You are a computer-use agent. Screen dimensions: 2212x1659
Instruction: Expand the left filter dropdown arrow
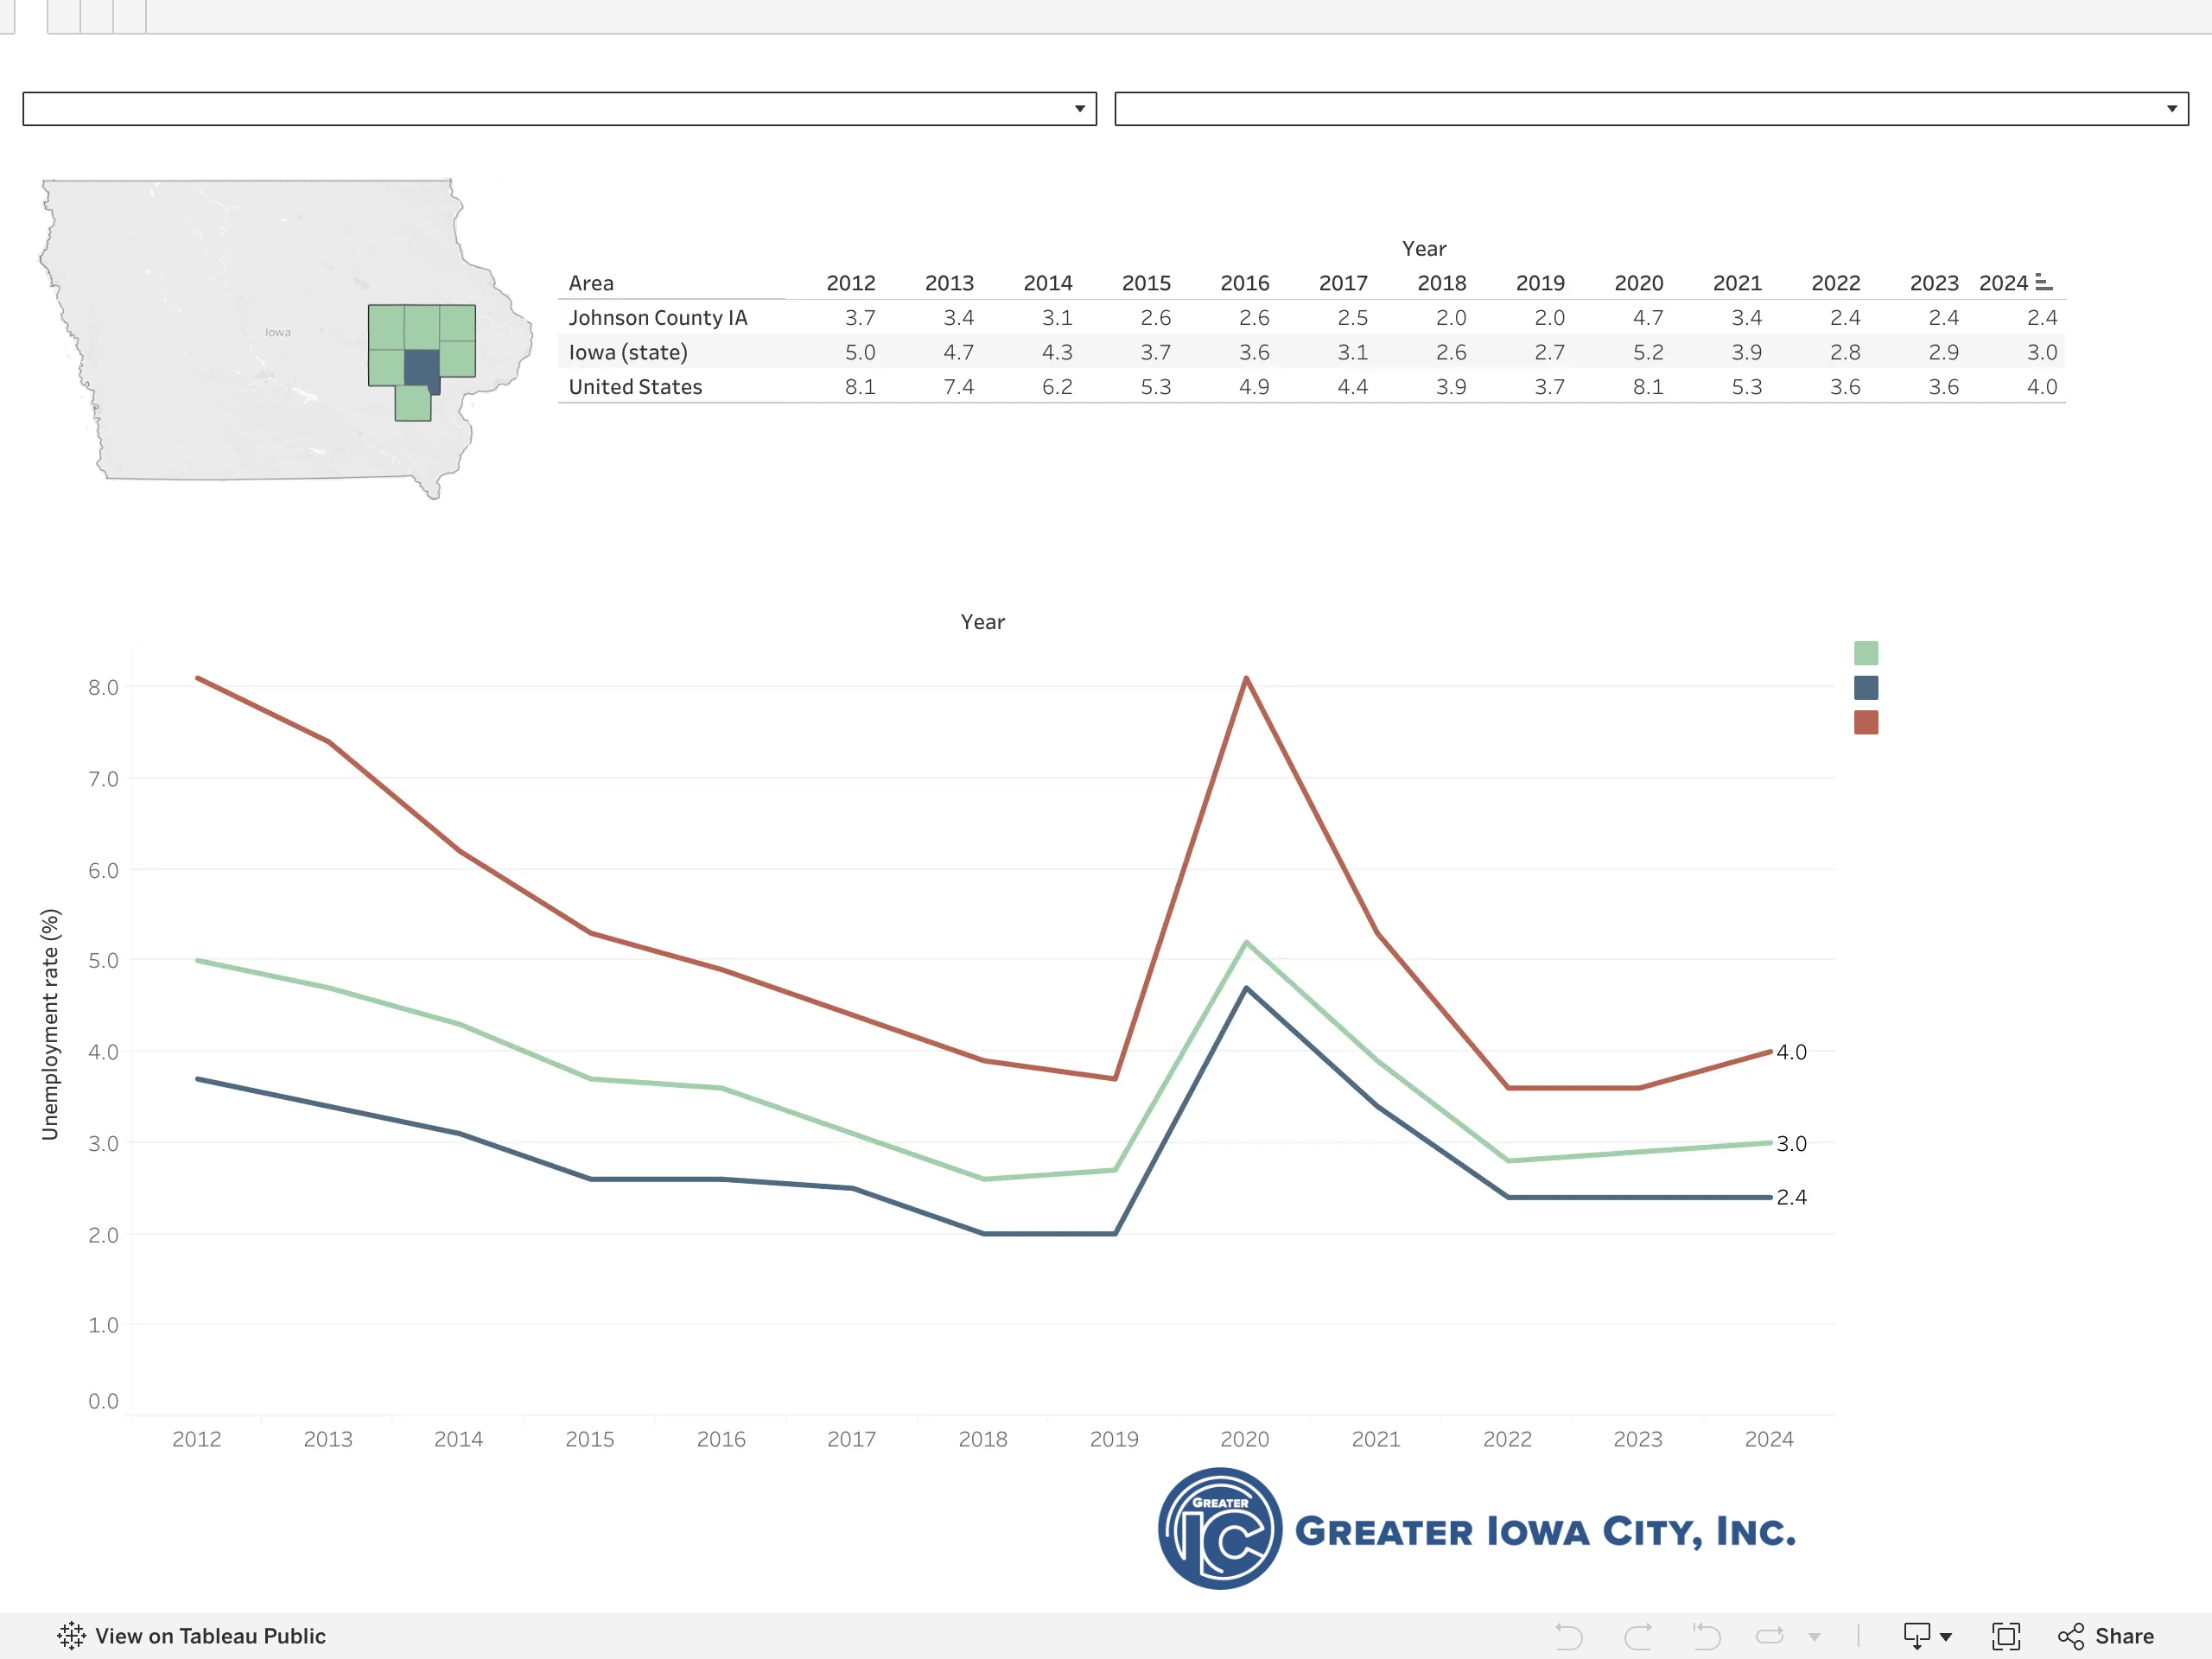[x=1080, y=109]
